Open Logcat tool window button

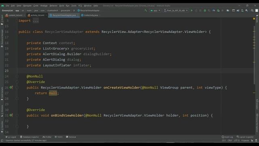click(x=11, y=137)
